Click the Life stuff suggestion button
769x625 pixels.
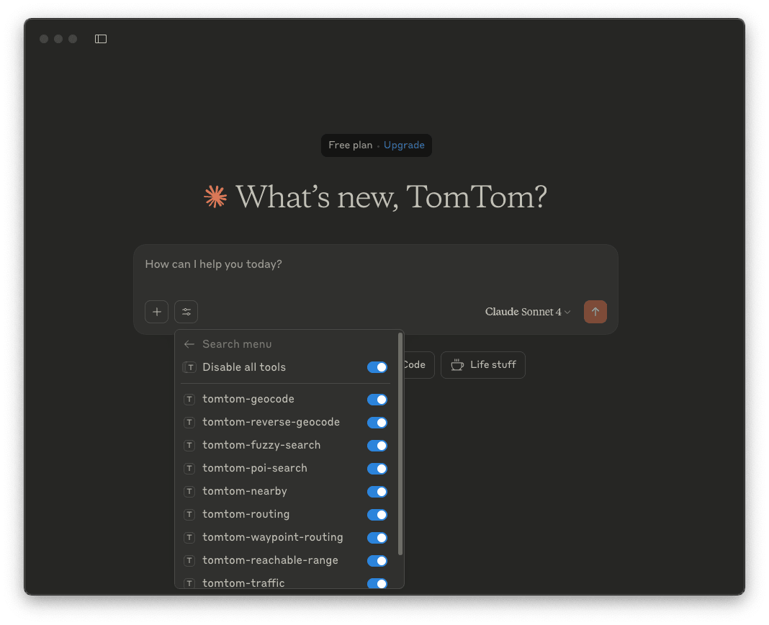[482, 364]
